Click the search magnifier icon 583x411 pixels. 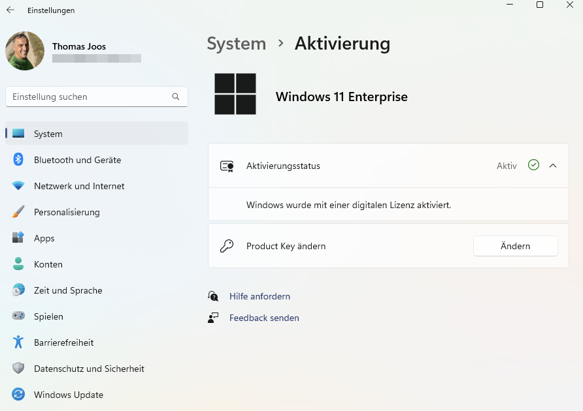[176, 96]
